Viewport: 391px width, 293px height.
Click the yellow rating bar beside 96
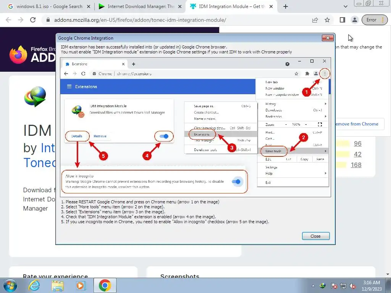pyautogui.click(x=342, y=143)
